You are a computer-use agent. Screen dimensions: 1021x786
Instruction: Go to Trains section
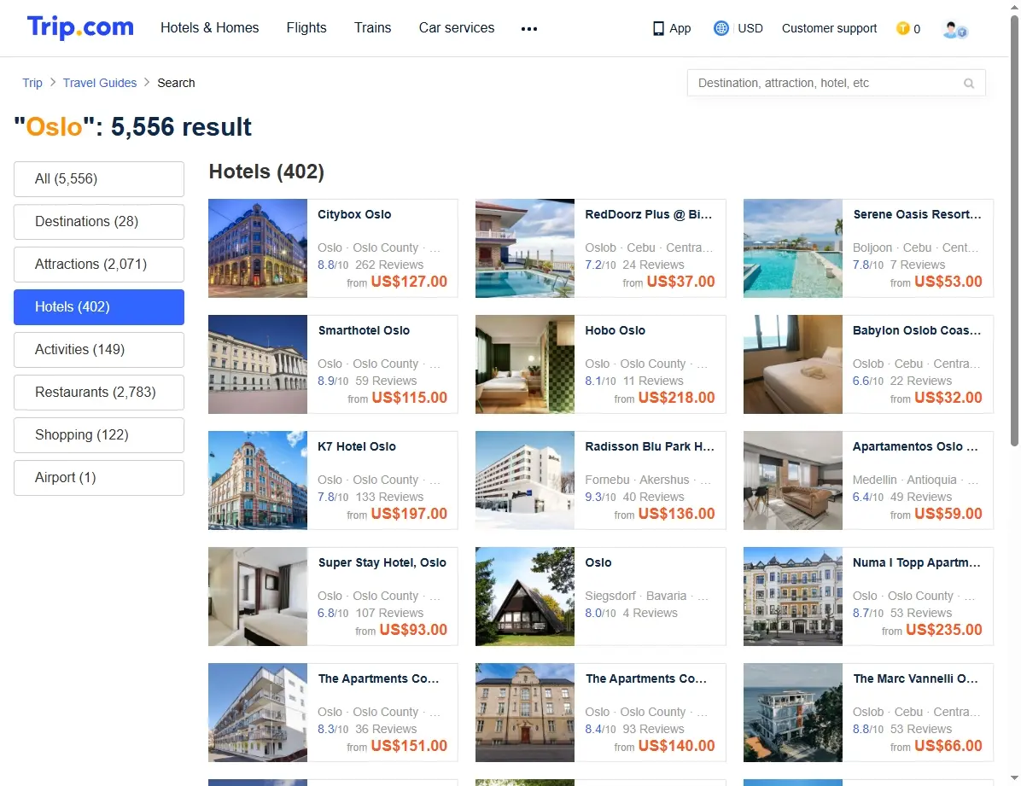(x=372, y=27)
